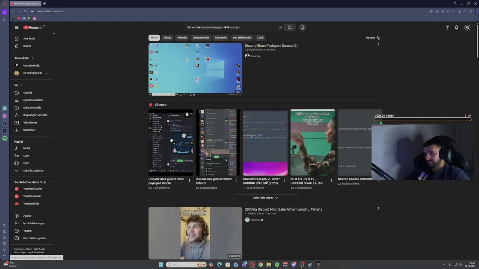Open YouTube Studio link

(x=31, y=189)
